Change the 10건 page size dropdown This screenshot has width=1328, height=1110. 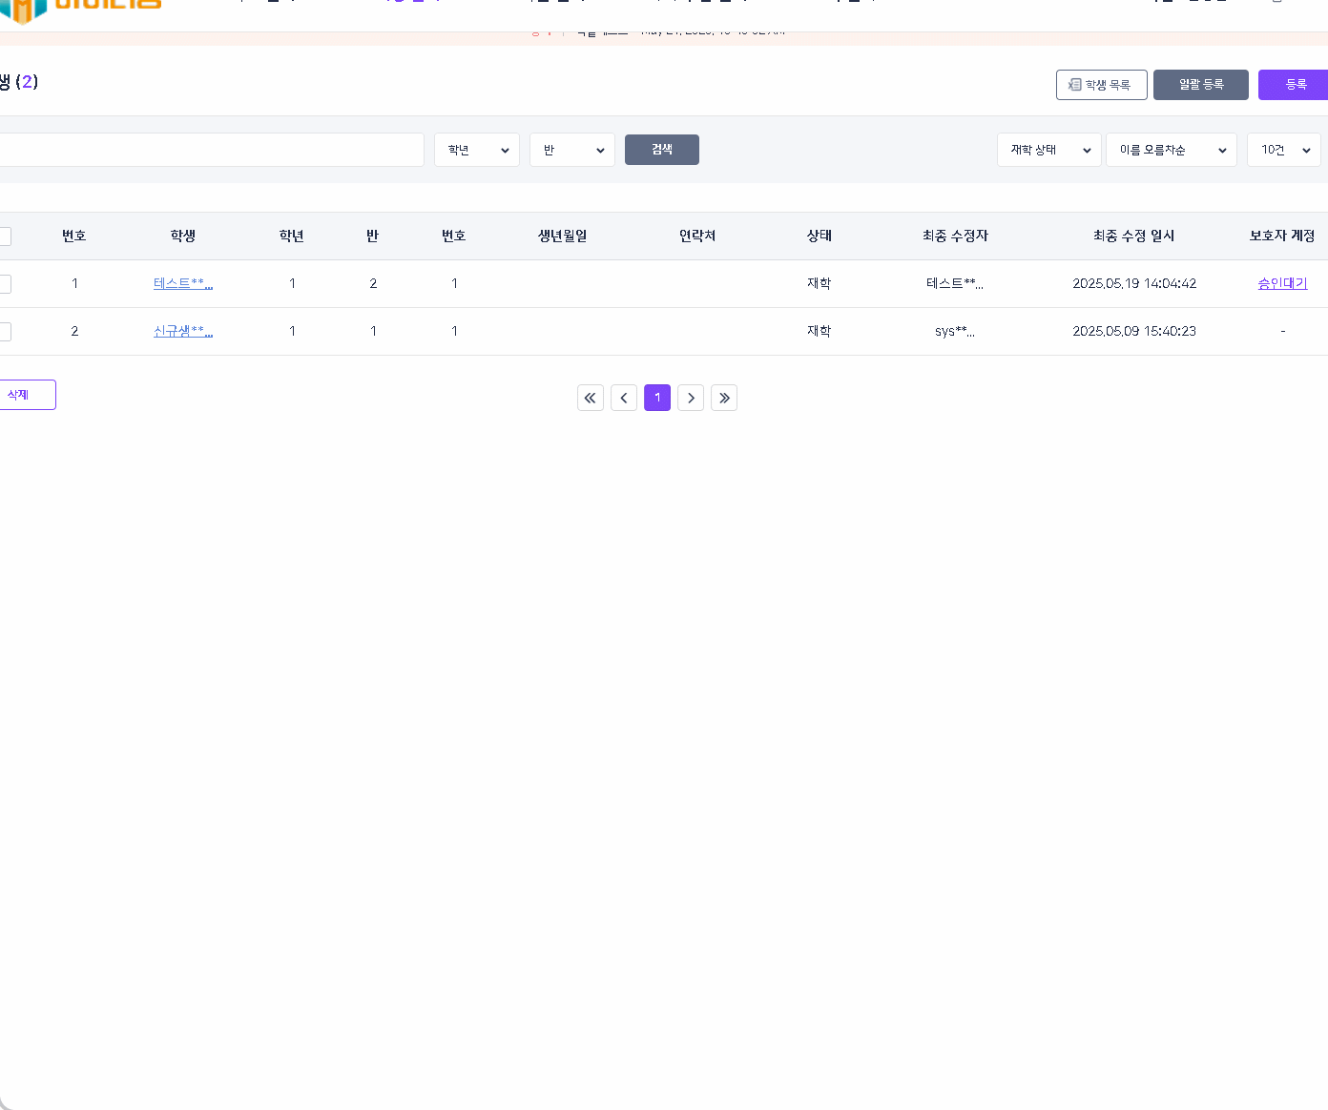[1283, 150]
